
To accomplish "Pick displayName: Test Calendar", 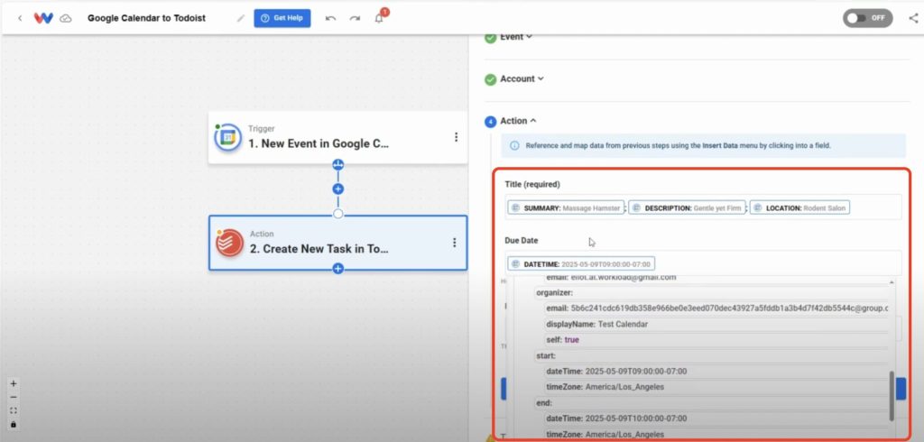I will click(716, 324).
